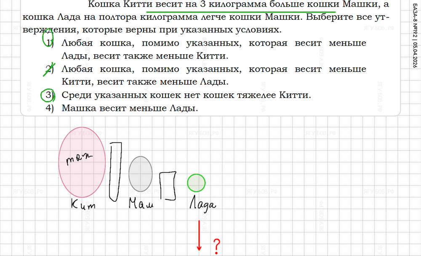Click the second statement ending весит также меньше Лады
The width and height of the screenshot is (421, 256).
[213, 75]
